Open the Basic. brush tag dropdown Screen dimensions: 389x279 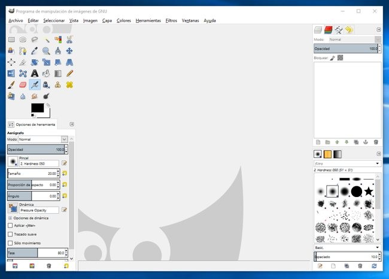(x=347, y=247)
